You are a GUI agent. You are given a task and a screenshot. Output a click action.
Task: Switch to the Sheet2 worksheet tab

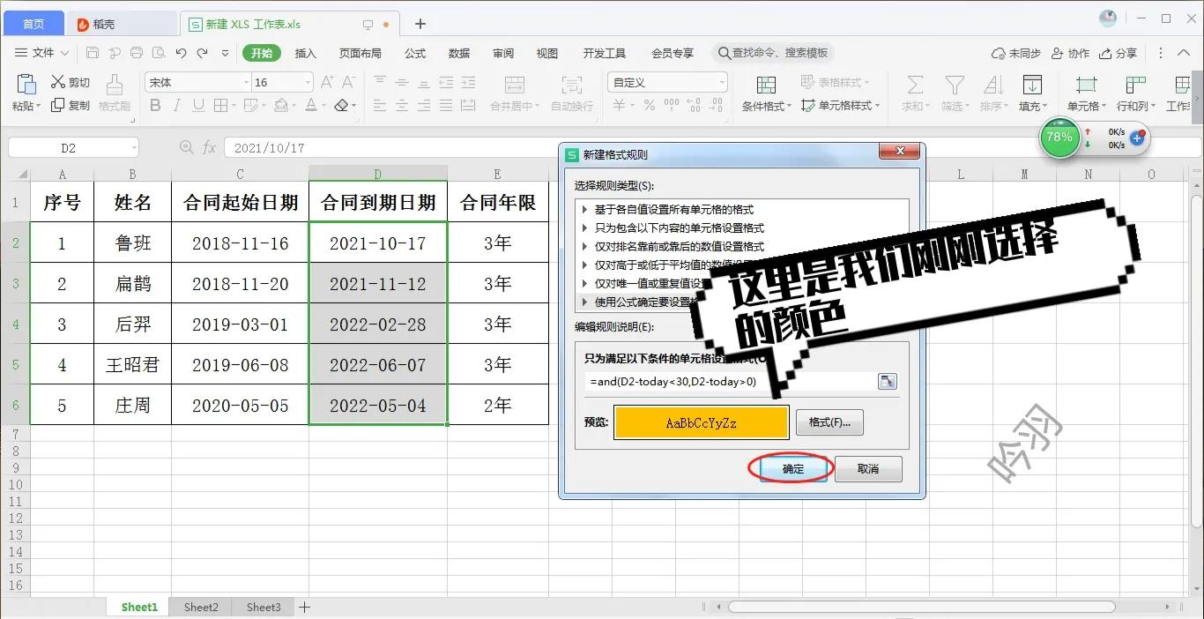[201, 607]
